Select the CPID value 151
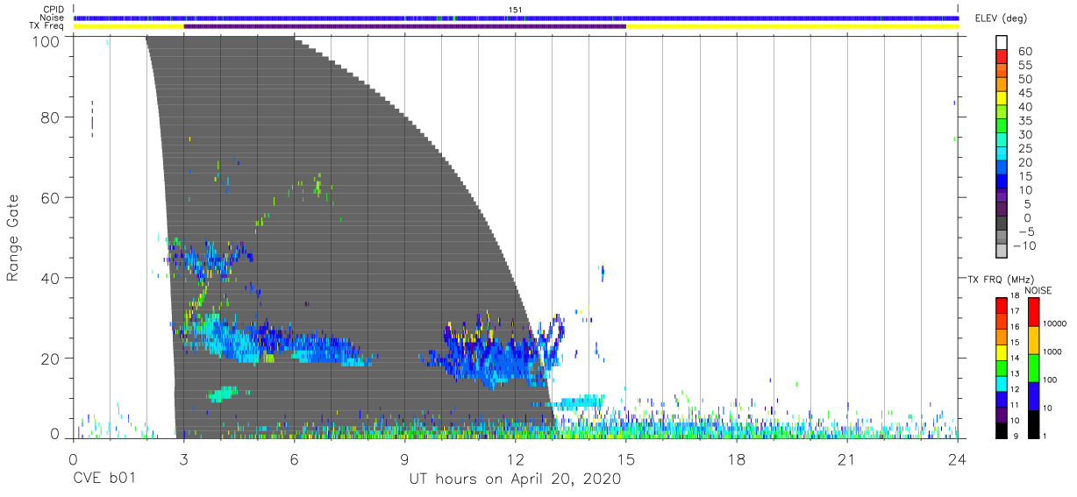 coord(516,10)
